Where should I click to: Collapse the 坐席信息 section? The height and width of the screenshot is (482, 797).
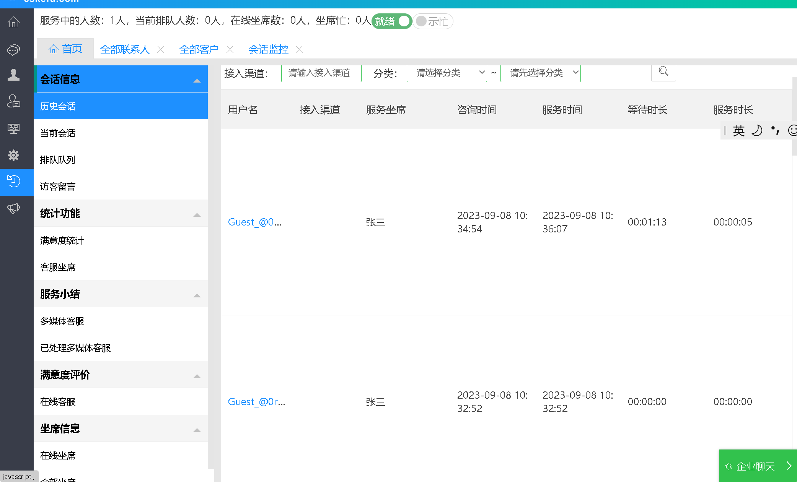tap(197, 430)
